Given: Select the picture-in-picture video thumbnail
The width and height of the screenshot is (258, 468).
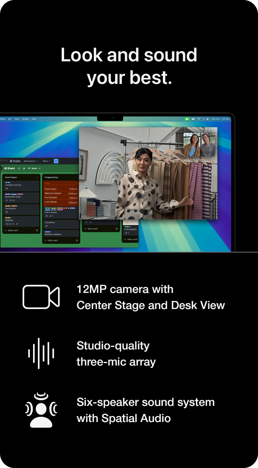Looking at the screenshot, I should click(200, 145).
